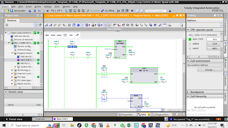Click the print icon in the toolbar
Viewport: 228px width, 128px height.
point(30,11)
